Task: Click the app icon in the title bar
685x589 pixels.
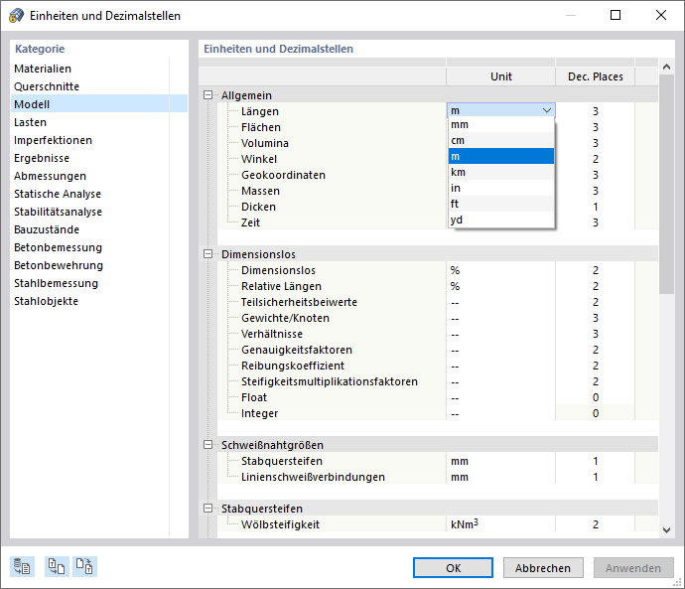Action: pyautogui.click(x=16, y=15)
